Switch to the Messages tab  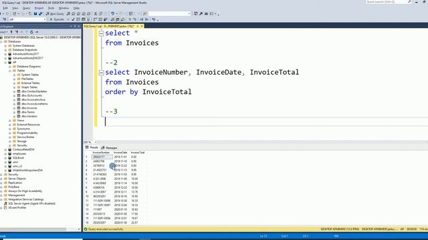tap(109, 147)
